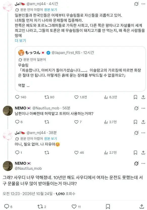Like the '나 자유야' reply with 46 likes

point(79,152)
